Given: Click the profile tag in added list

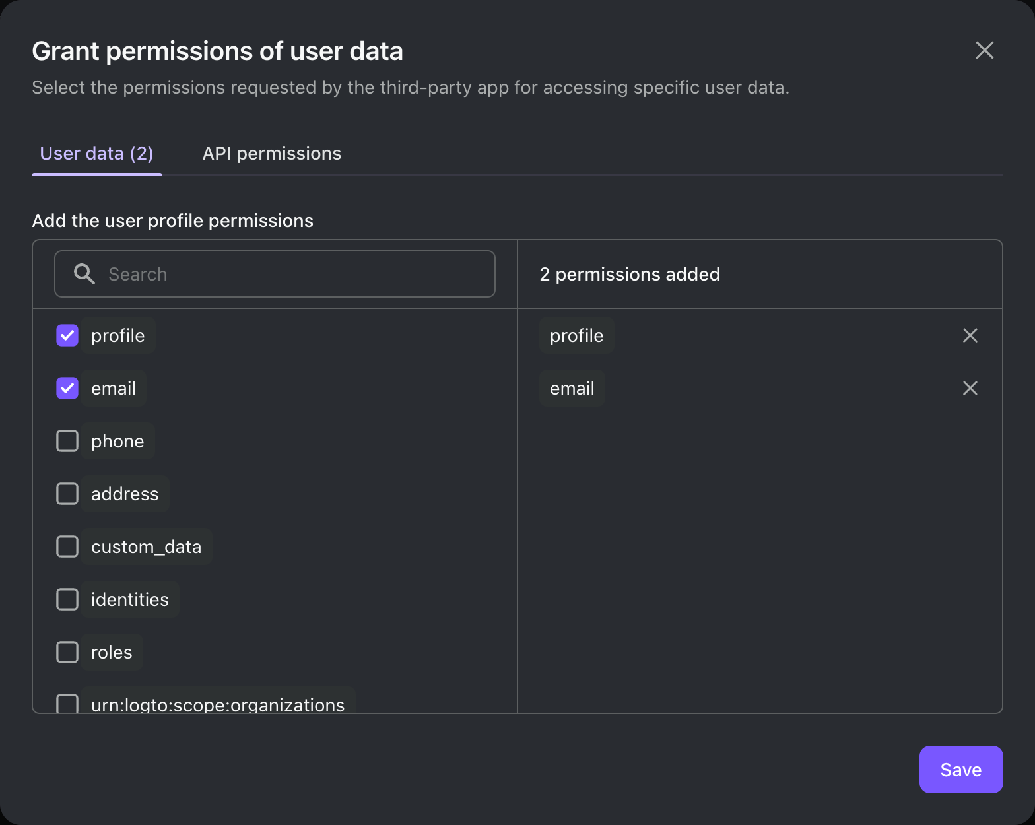Looking at the screenshot, I should point(576,335).
